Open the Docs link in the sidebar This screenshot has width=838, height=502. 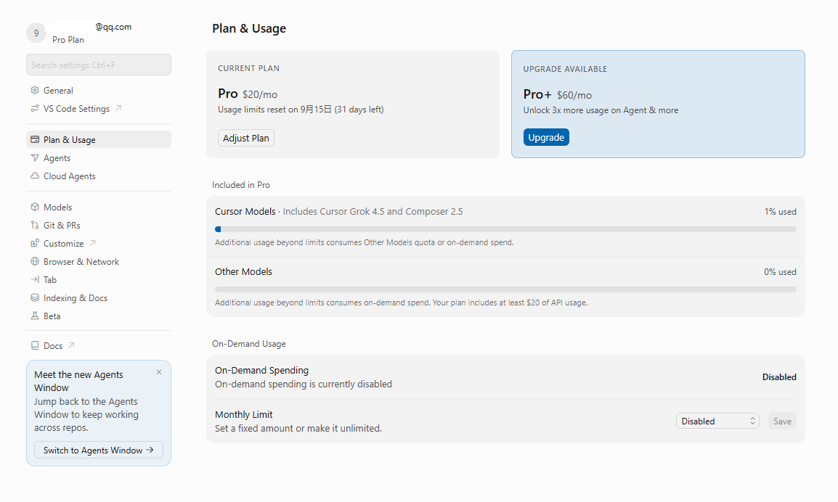tap(99, 345)
